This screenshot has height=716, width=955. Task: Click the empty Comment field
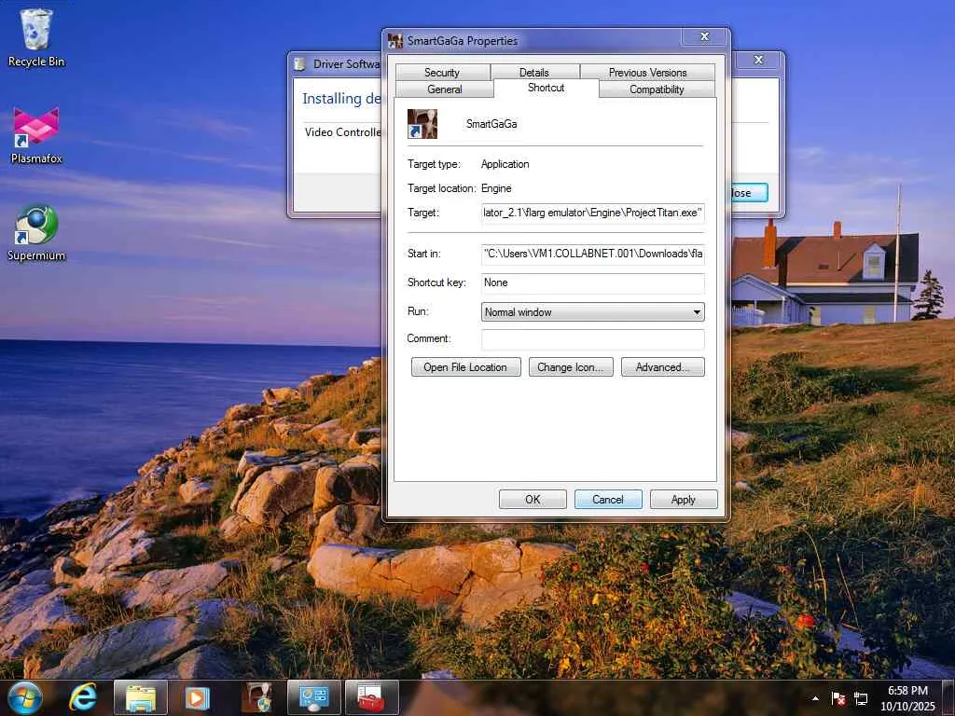[592, 339]
